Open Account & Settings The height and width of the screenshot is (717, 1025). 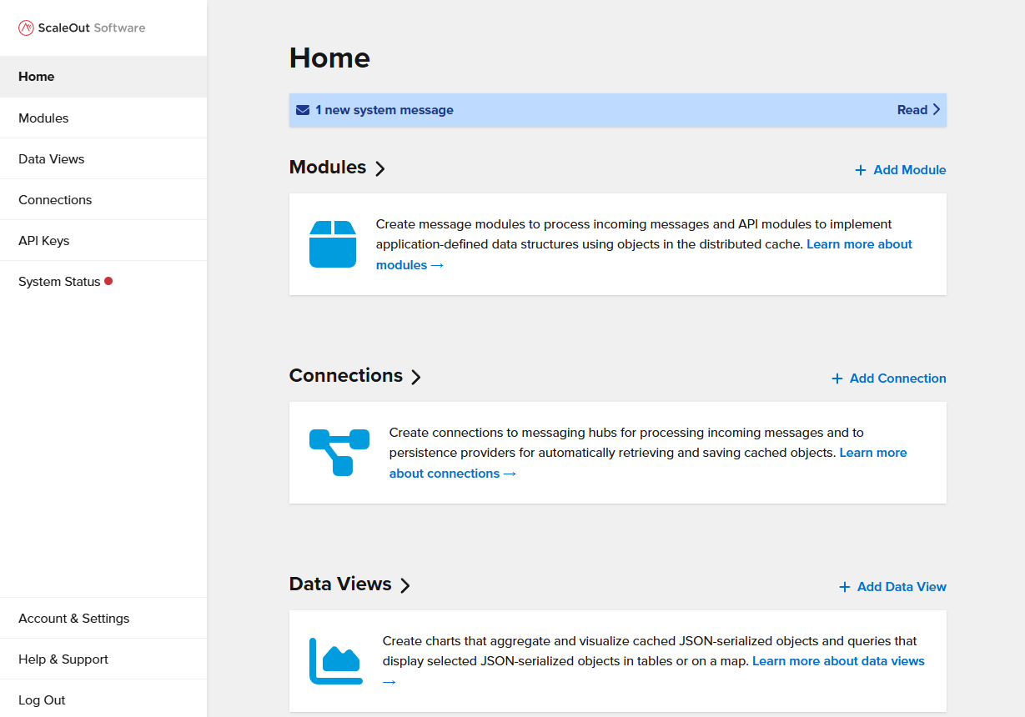74,619
